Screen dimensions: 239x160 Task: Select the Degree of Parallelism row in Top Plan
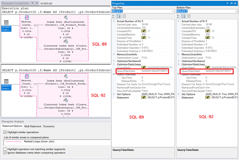click(x=145, y=41)
